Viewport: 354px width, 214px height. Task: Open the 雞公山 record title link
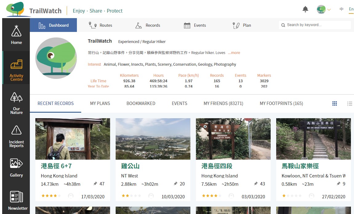[x=130, y=166]
